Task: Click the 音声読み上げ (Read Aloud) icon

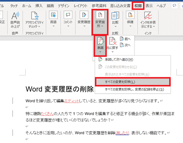Action: pyautogui.click(x=15, y=16)
